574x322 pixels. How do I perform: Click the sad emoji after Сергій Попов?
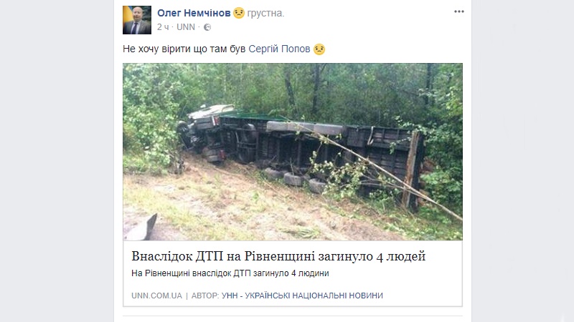(x=319, y=49)
